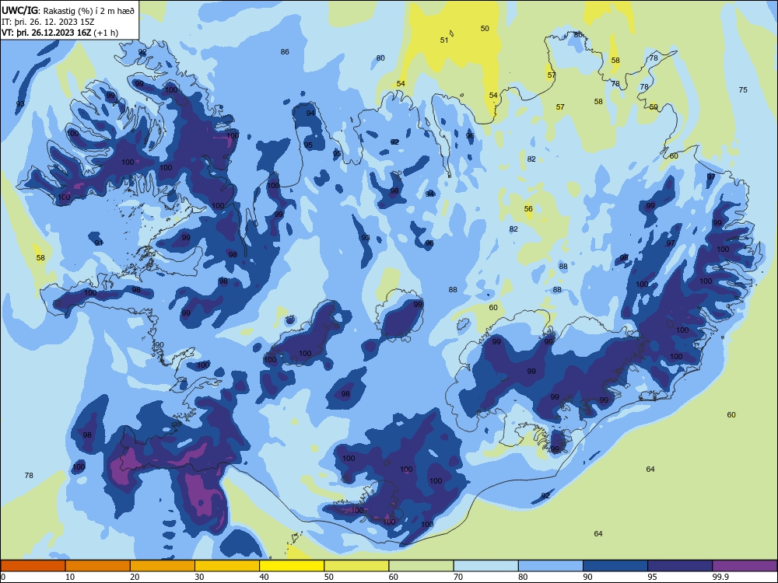Viewport: 778px width, 583px height.
Task: Click the humidity value "86" on the map
Action: [285, 51]
